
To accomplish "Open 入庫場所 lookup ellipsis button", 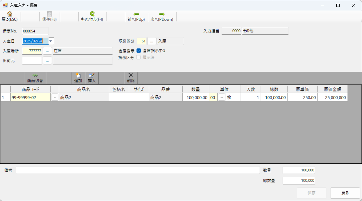I will [x=47, y=51].
